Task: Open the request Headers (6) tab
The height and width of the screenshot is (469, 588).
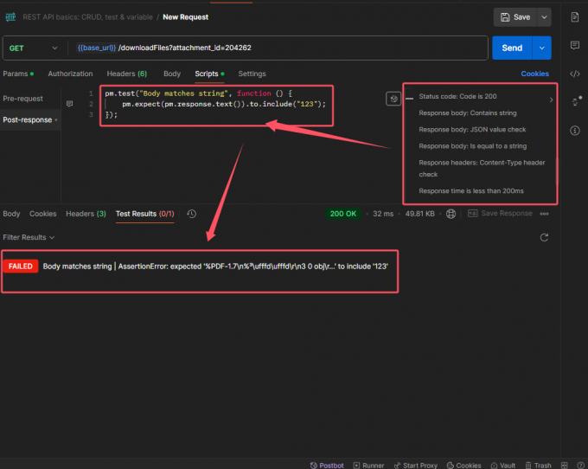Action: (127, 74)
